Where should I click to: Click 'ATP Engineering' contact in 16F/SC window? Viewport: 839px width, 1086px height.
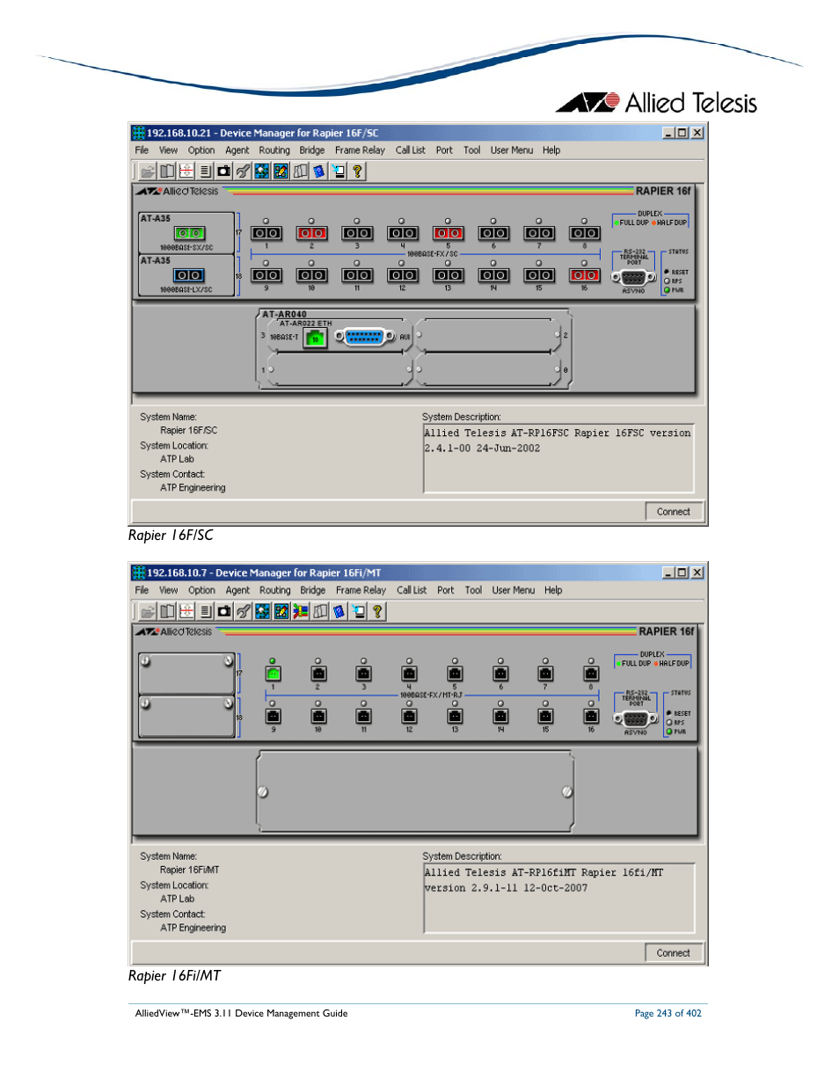click(193, 488)
